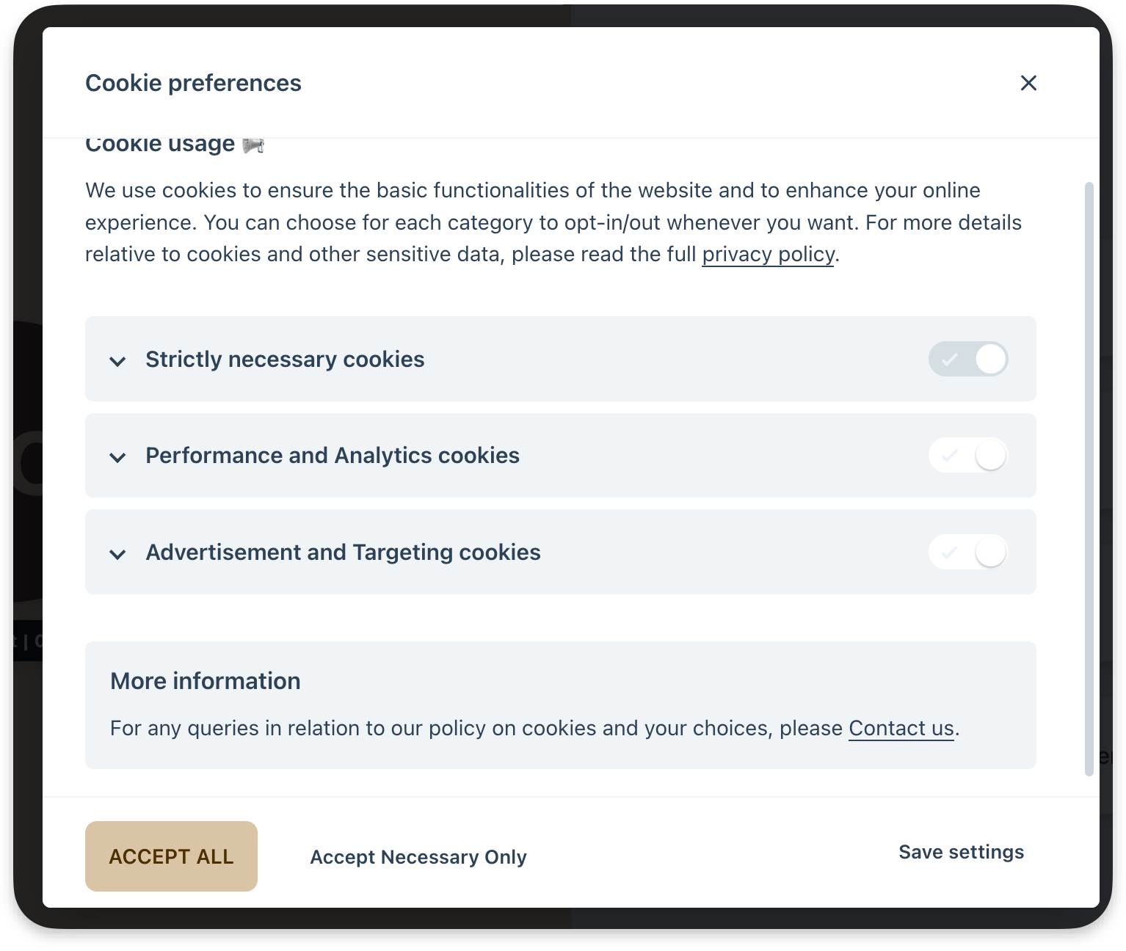Expand Advertisement and Targeting chevron arrow
The height and width of the screenshot is (951, 1126).
coord(117,554)
